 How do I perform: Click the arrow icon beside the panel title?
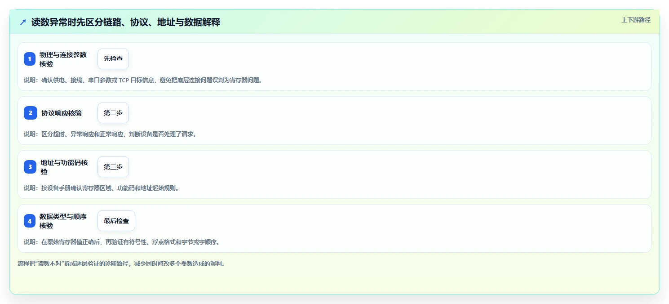pyautogui.click(x=23, y=22)
